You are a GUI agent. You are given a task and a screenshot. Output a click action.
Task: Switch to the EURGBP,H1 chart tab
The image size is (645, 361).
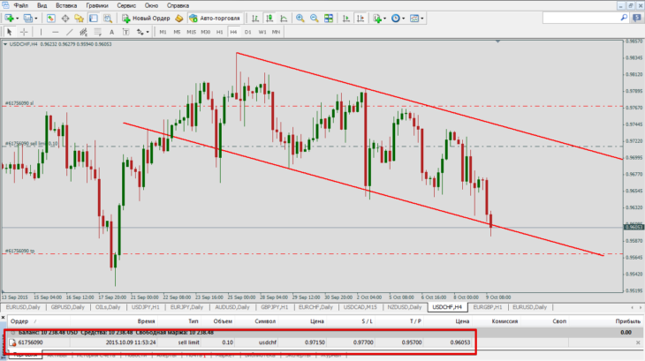pos(488,307)
